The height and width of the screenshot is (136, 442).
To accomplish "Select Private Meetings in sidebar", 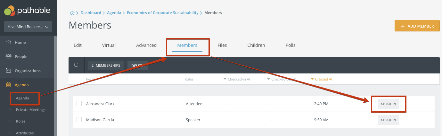I will (31, 110).
